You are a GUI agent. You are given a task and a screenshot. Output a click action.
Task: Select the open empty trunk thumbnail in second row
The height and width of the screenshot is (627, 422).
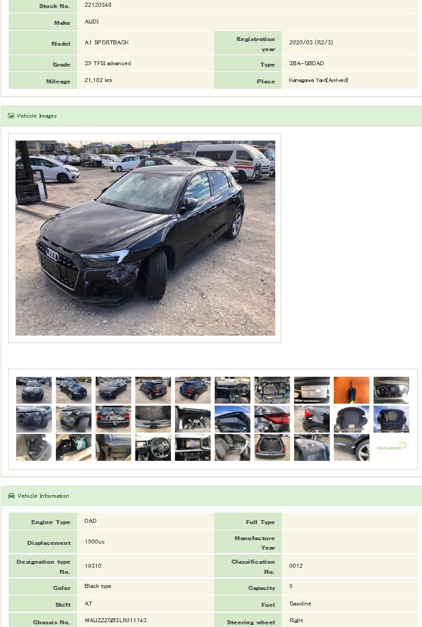point(153,418)
